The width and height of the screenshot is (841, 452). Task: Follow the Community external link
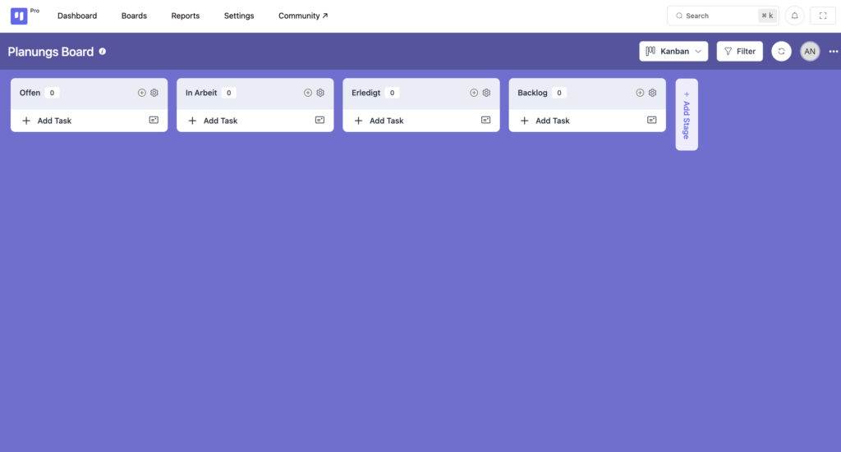[x=303, y=16]
